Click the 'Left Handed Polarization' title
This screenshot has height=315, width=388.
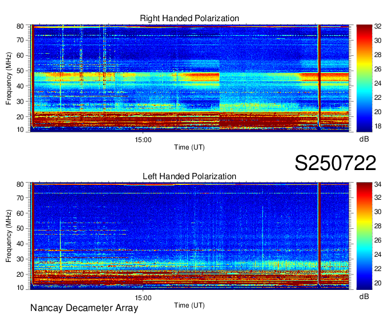(189, 176)
